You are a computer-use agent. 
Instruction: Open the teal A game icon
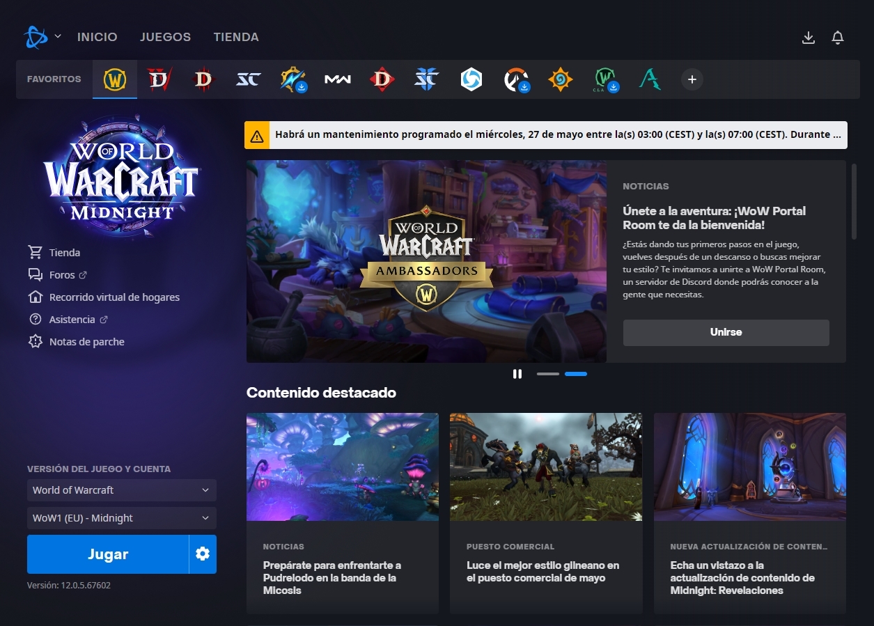click(x=649, y=79)
